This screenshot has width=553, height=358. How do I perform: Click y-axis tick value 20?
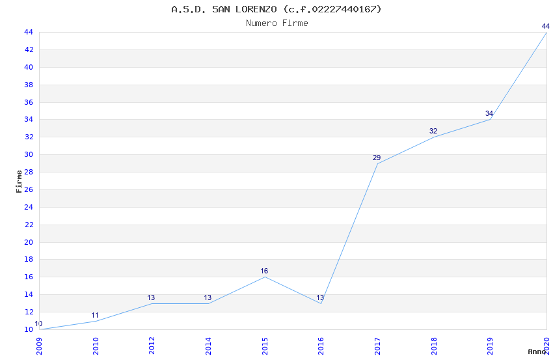29,242
